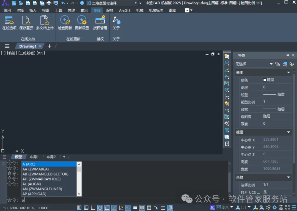
Task: Click the 关于 About icon in ribbon
Action: pos(116,23)
